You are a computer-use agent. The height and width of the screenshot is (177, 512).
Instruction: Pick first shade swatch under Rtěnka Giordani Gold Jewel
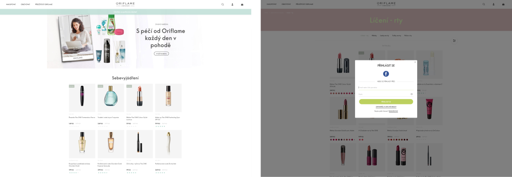point(388,140)
